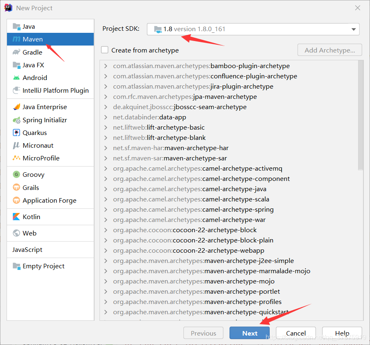This screenshot has height=345, width=370.
Task: Close the New Project dialog
Action: tap(358, 8)
